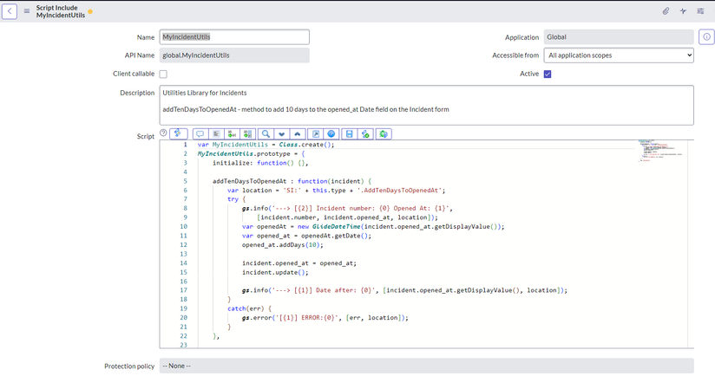Viewport: 715px width, 376px height.
Task: Click the 'var opened_at = openedAt.getDate()' line
Action: tap(306, 236)
